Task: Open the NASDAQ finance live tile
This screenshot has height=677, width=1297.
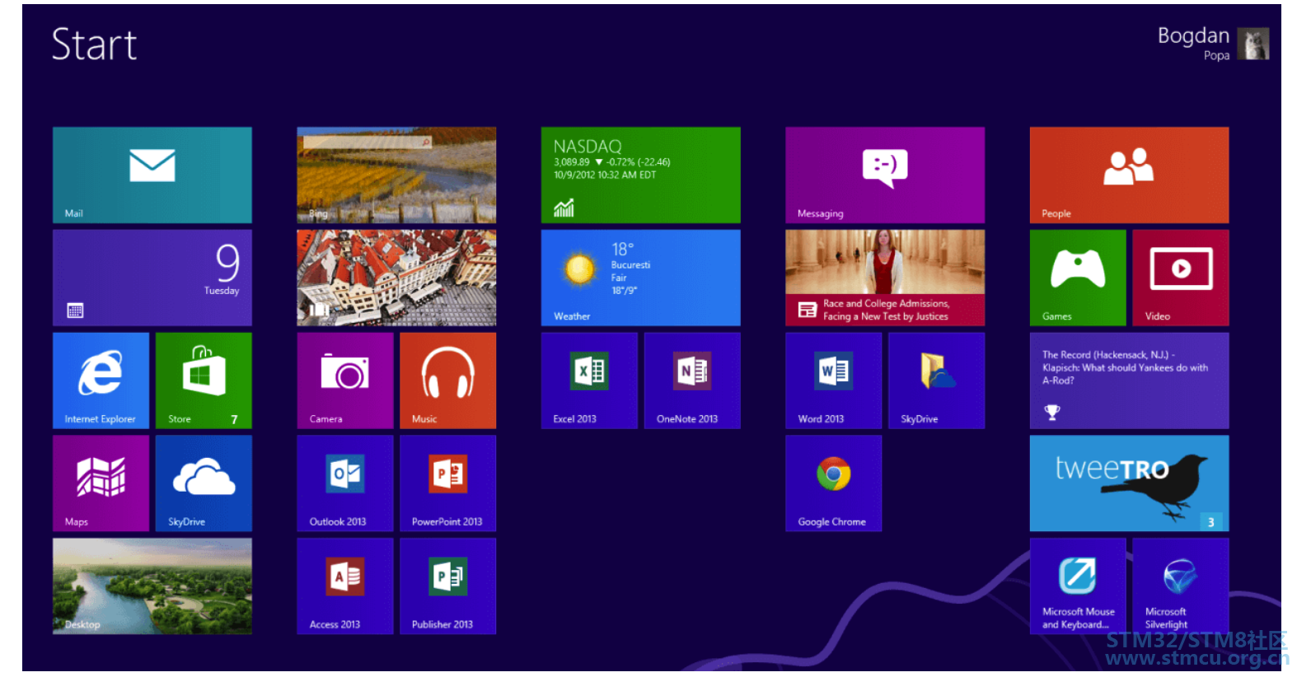Action: click(641, 175)
